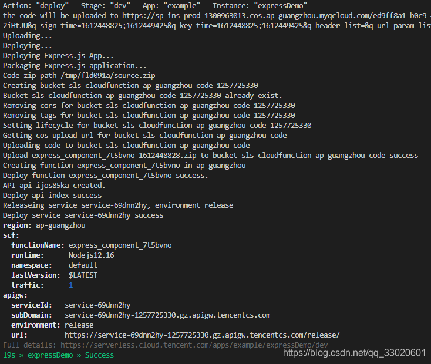Click the serviceId value service-69dnn2hy
Screen dimensions: 431x364
[97, 305]
